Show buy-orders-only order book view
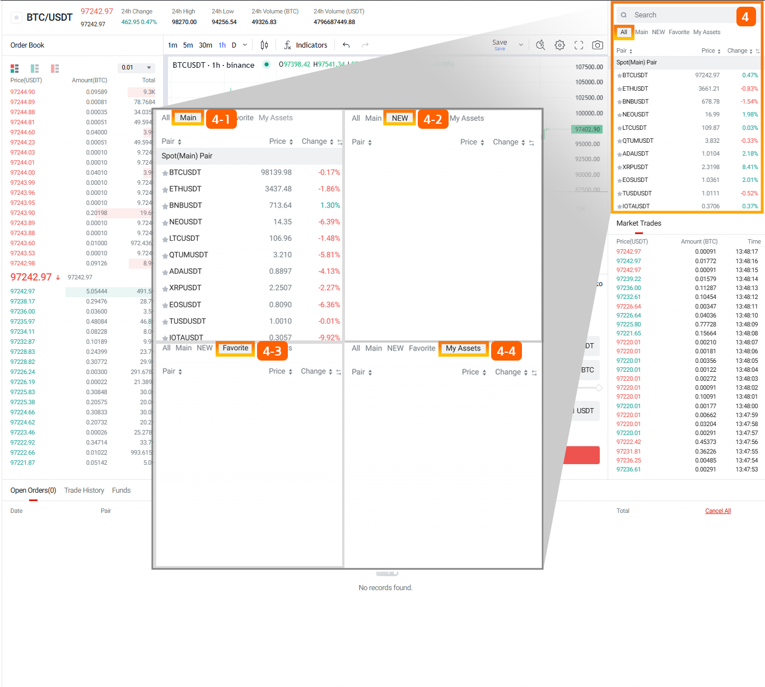This screenshot has height=687, width=765. point(35,68)
